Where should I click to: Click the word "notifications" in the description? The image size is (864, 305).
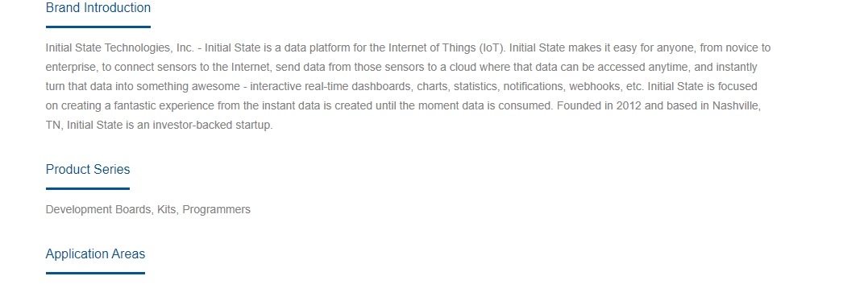[533, 86]
